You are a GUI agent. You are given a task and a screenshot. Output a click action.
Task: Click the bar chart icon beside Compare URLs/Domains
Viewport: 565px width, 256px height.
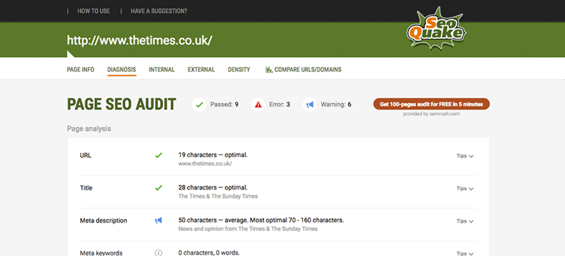pyautogui.click(x=269, y=70)
